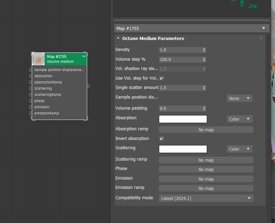Click the Volume medium node preview thumbnail
This screenshot has height=223, width=275.
coord(38,59)
